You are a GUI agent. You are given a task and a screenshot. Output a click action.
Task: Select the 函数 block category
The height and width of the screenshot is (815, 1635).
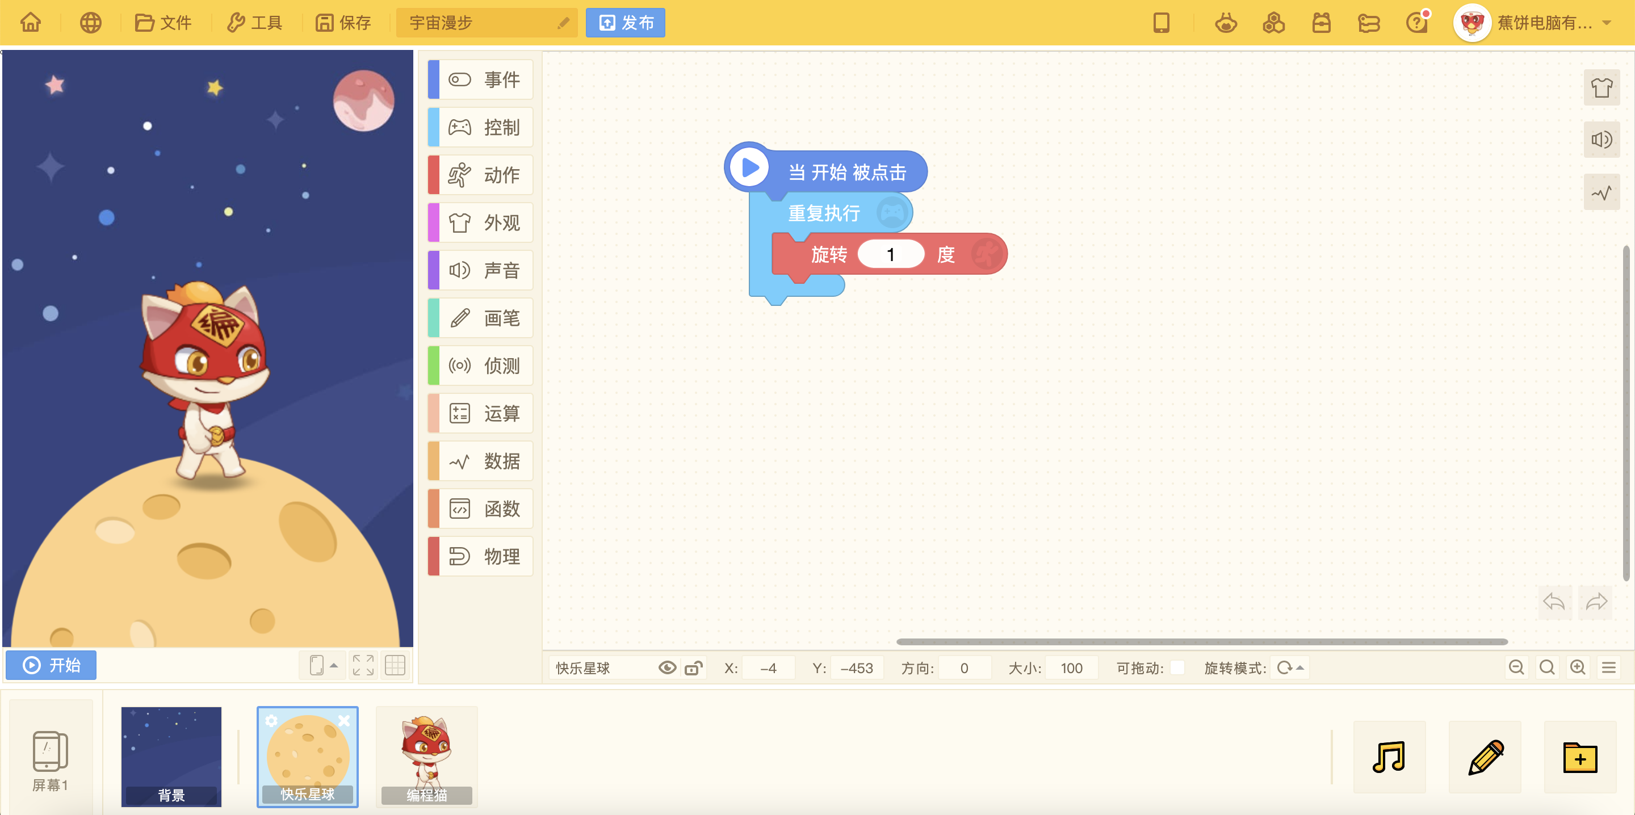click(x=480, y=508)
